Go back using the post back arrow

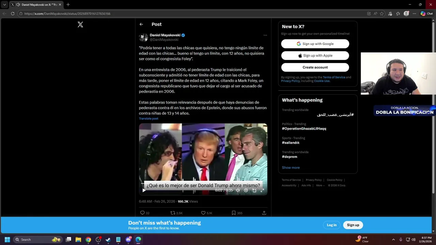[x=141, y=24]
